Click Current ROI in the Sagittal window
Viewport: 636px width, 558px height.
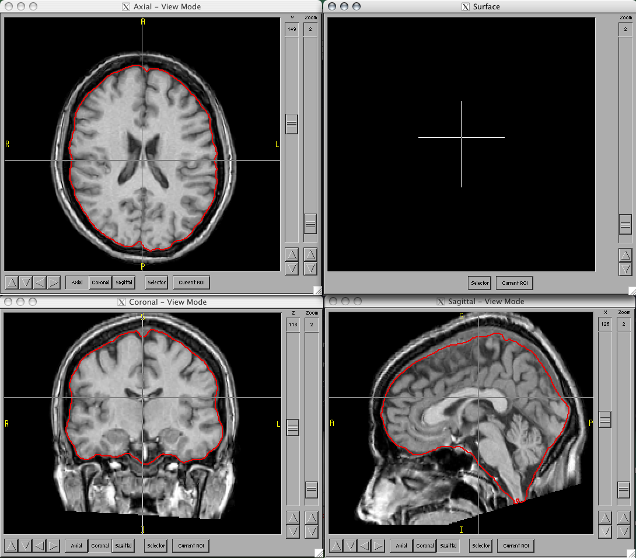516,546
